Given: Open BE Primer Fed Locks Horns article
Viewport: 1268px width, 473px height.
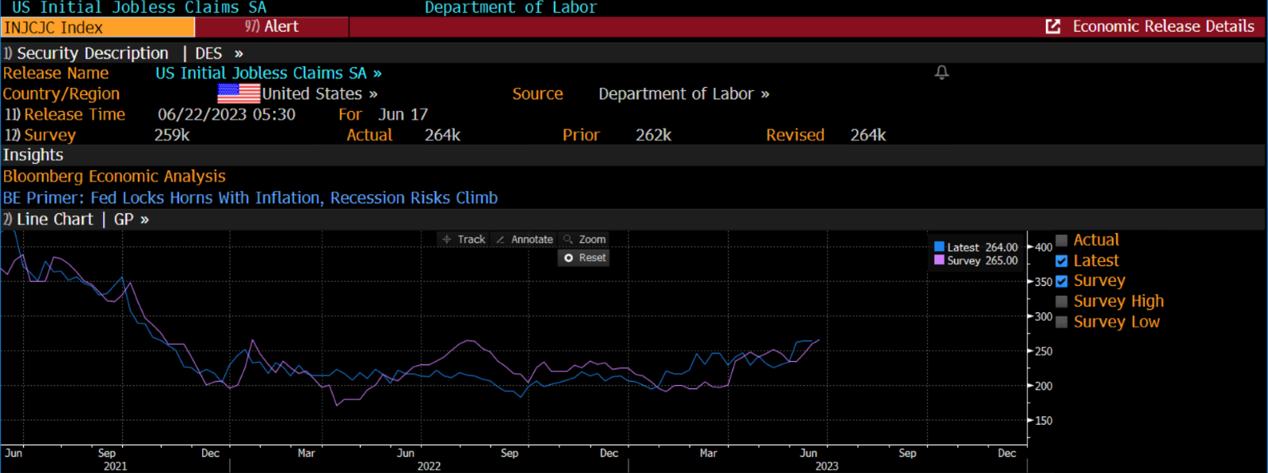Looking at the screenshot, I should coord(250,197).
